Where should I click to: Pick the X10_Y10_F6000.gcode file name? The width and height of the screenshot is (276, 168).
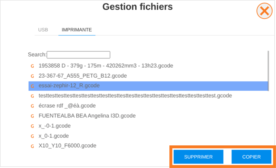67,146
